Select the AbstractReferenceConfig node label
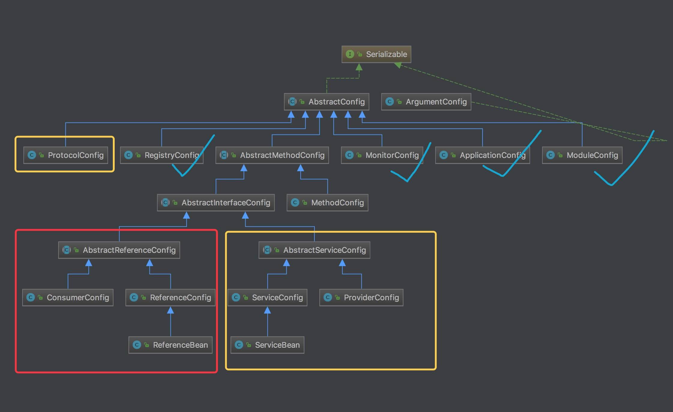The height and width of the screenshot is (412, 673). coord(129,250)
